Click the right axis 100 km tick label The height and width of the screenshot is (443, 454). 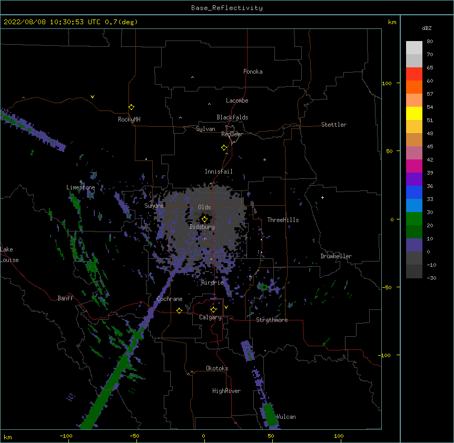pos(387,83)
